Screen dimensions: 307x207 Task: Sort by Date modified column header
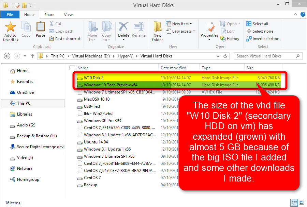pyautogui.click(x=173, y=68)
